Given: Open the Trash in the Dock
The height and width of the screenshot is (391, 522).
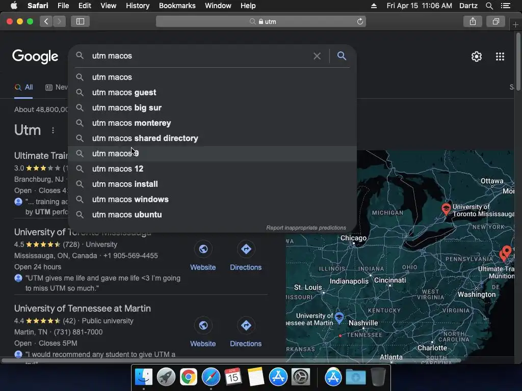Looking at the screenshot, I should point(378,377).
